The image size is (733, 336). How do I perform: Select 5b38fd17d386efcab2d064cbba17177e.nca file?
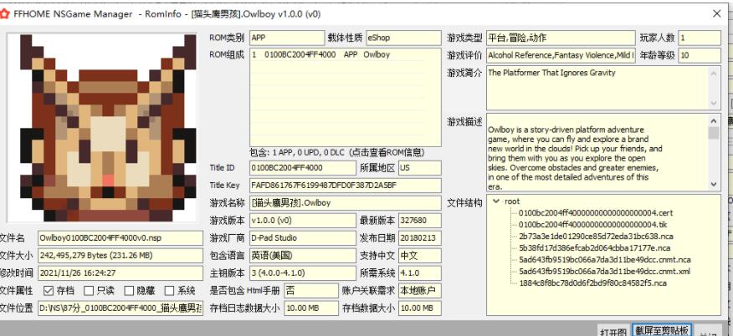click(594, 247)
